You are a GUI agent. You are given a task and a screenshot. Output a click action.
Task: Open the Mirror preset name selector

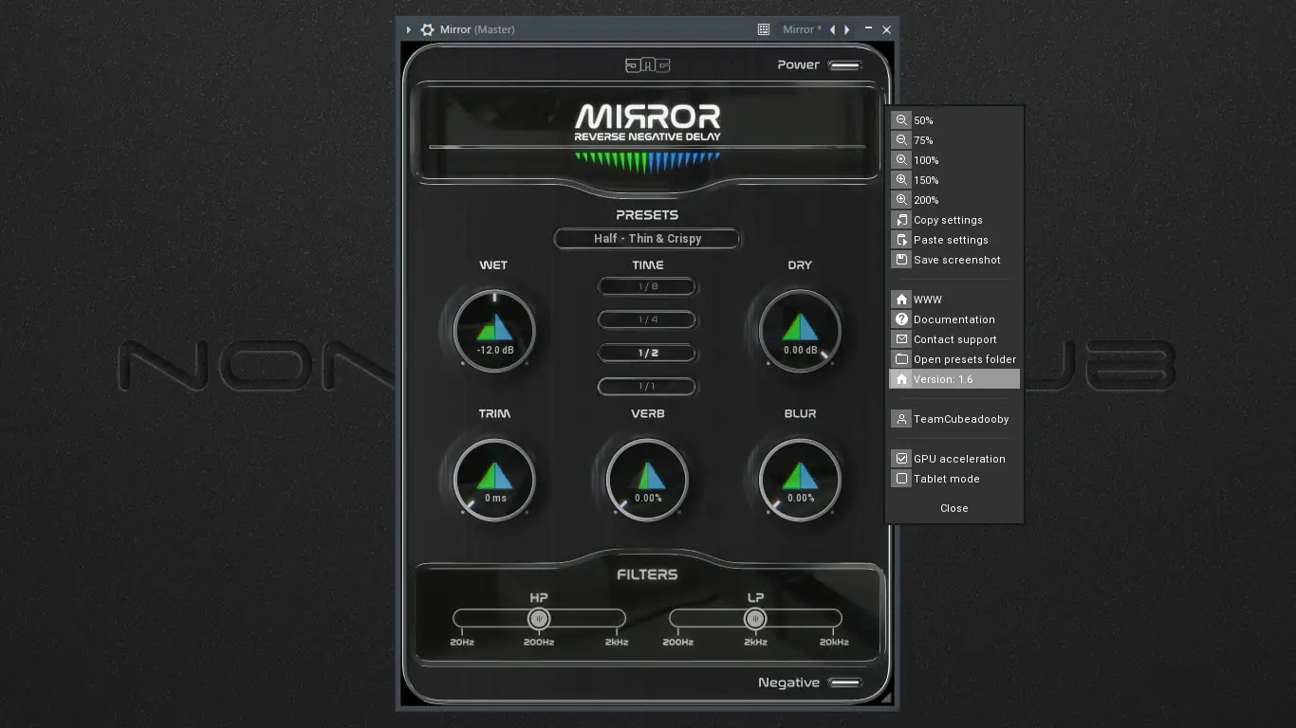[x=802, y=29]
